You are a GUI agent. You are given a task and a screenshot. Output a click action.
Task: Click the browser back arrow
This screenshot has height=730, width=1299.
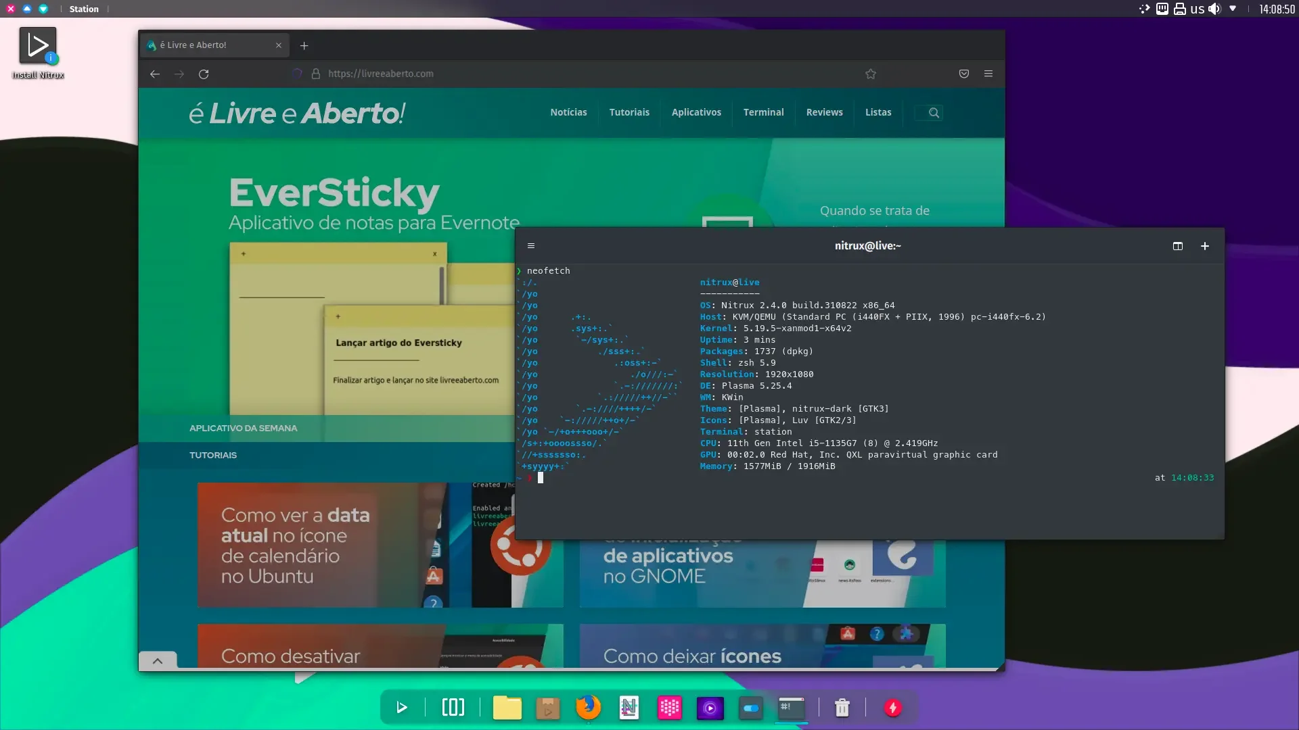155,74
